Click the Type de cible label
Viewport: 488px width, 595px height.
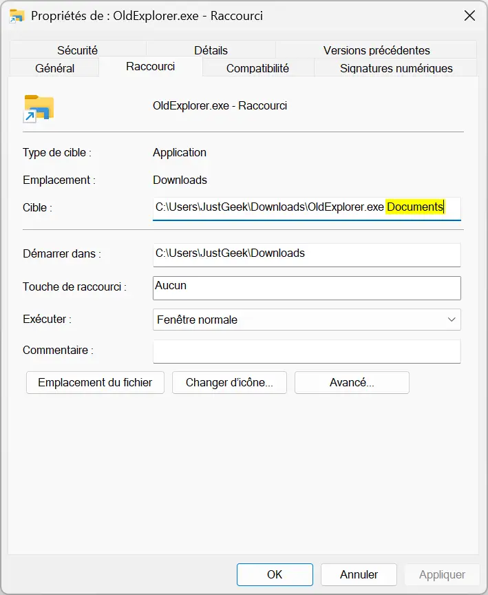(57, 153)
